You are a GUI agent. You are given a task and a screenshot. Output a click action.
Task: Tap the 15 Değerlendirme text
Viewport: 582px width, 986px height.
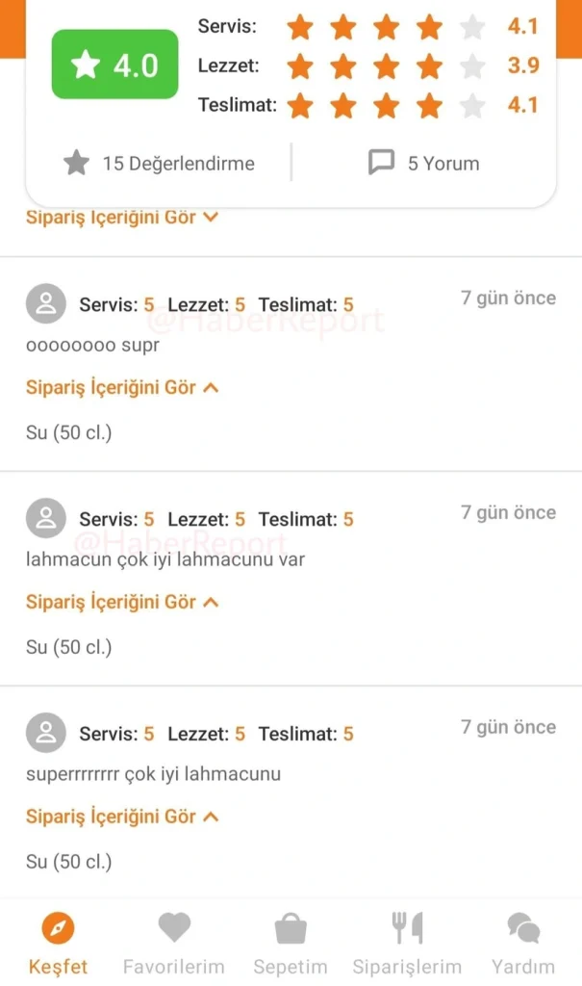(179, 164)
